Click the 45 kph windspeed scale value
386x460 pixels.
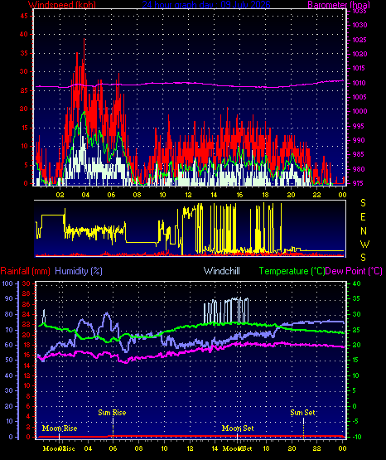tap(24, 16)
